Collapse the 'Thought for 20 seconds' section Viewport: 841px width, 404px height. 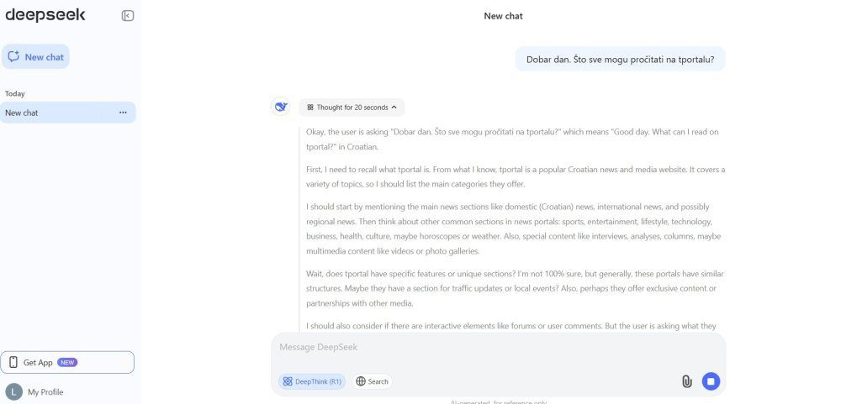[x=352, y=108]
